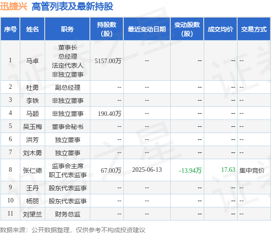Click the 迅捷兴 company name in title

click(14, 7)
